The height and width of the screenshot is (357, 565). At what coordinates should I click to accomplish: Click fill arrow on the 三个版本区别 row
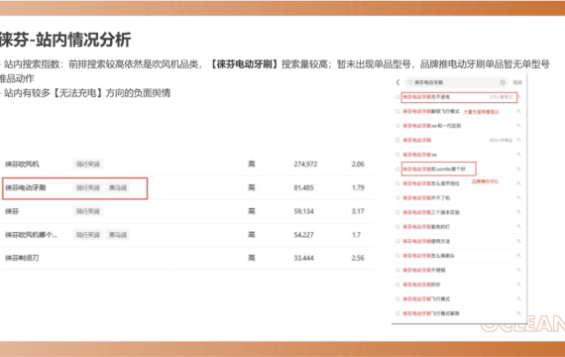(x=518, y=212)
